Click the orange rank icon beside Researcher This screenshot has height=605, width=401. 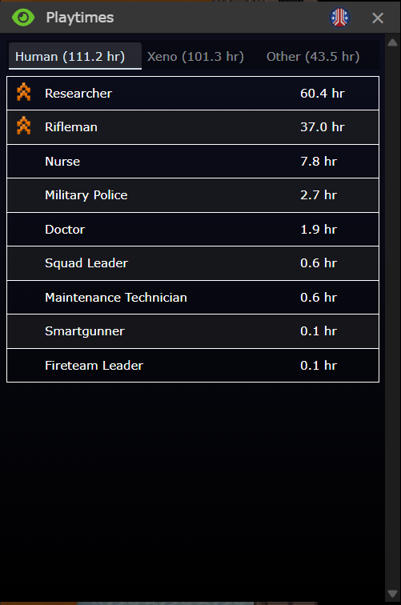point(23,93)
